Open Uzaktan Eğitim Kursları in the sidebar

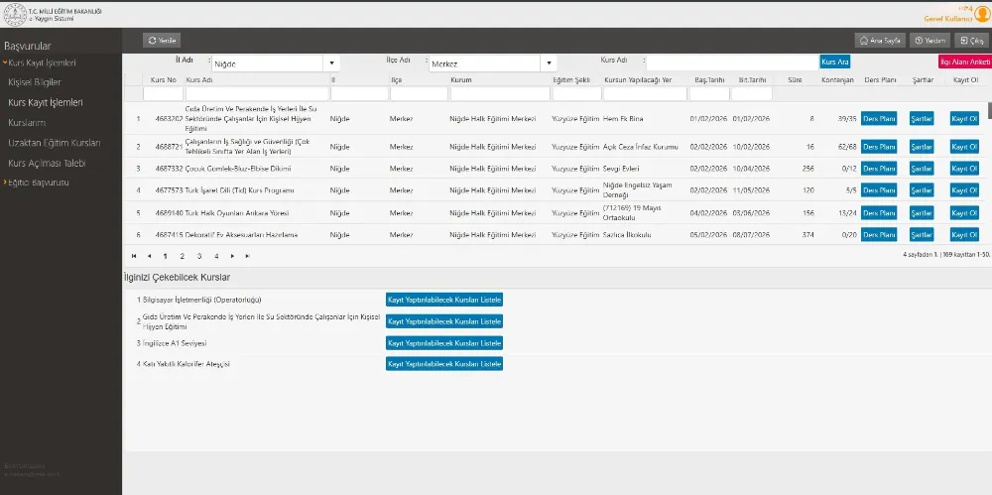[x=54, y=143]
